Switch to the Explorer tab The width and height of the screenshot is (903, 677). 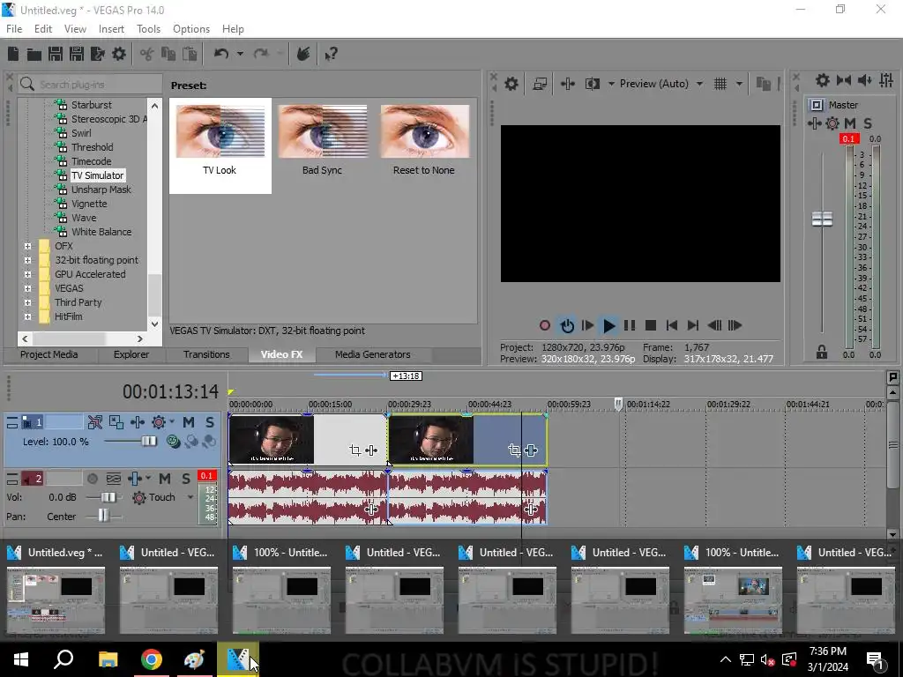click(x=131, y=354)
